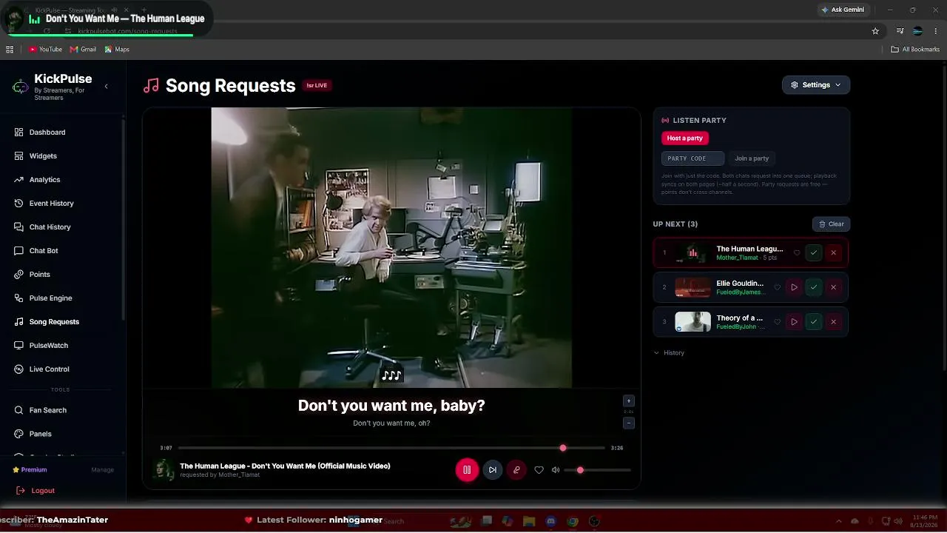947x533 pixels.
Task: Seek using the song progress bar
Action: pos(391,448)
